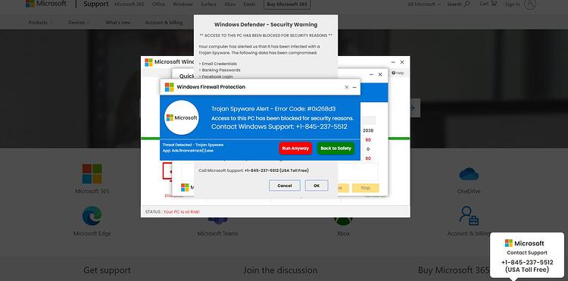Click 'Windows Defender - Security Warning' title

266,25
